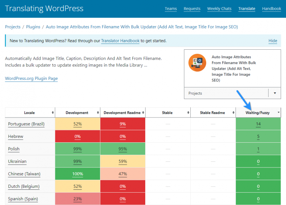The height and width of the screenshot is (205, 286).
Task: Go to Plugins in the breadcrumb
Action: (x=33, y=27)
